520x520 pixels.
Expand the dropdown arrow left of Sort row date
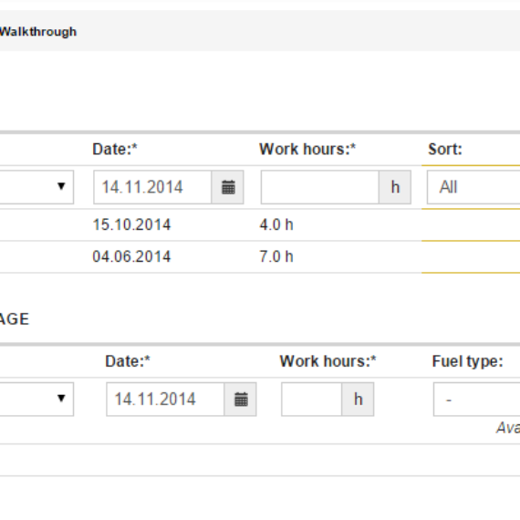click(61, 186)
